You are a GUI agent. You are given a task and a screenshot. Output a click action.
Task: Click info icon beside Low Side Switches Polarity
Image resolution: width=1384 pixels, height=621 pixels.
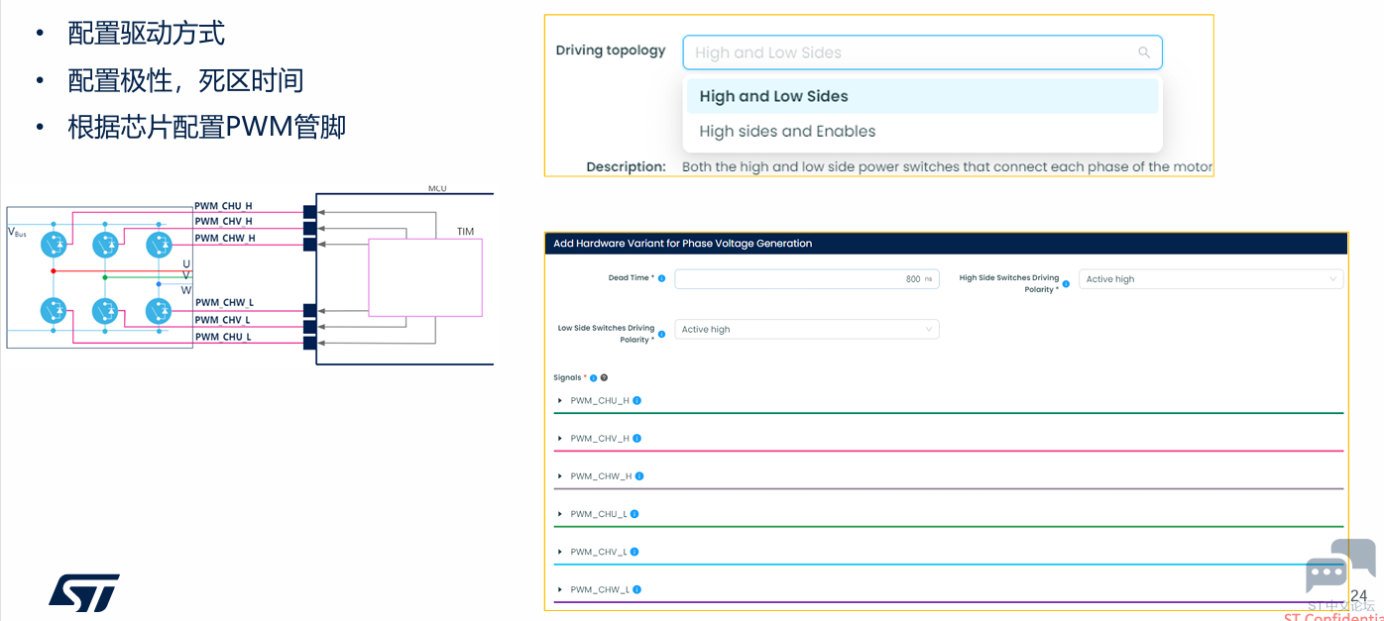point(661,334)
